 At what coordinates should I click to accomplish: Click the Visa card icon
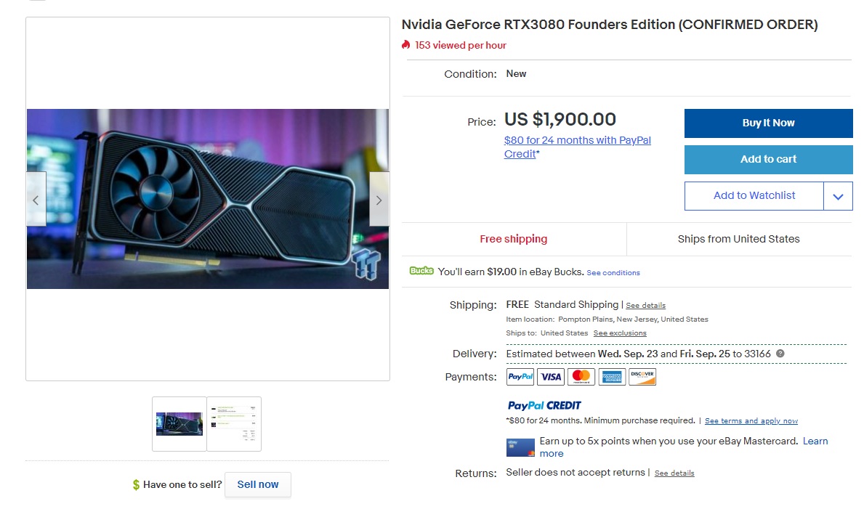(x=551, y=377)
